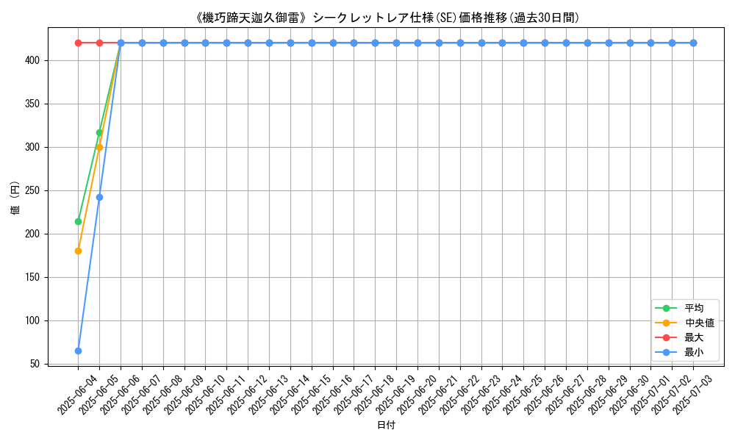The height and width of the screenshot is (441, 735).
Task: Click the green 平均 legend marker
Action: [666, 309]
